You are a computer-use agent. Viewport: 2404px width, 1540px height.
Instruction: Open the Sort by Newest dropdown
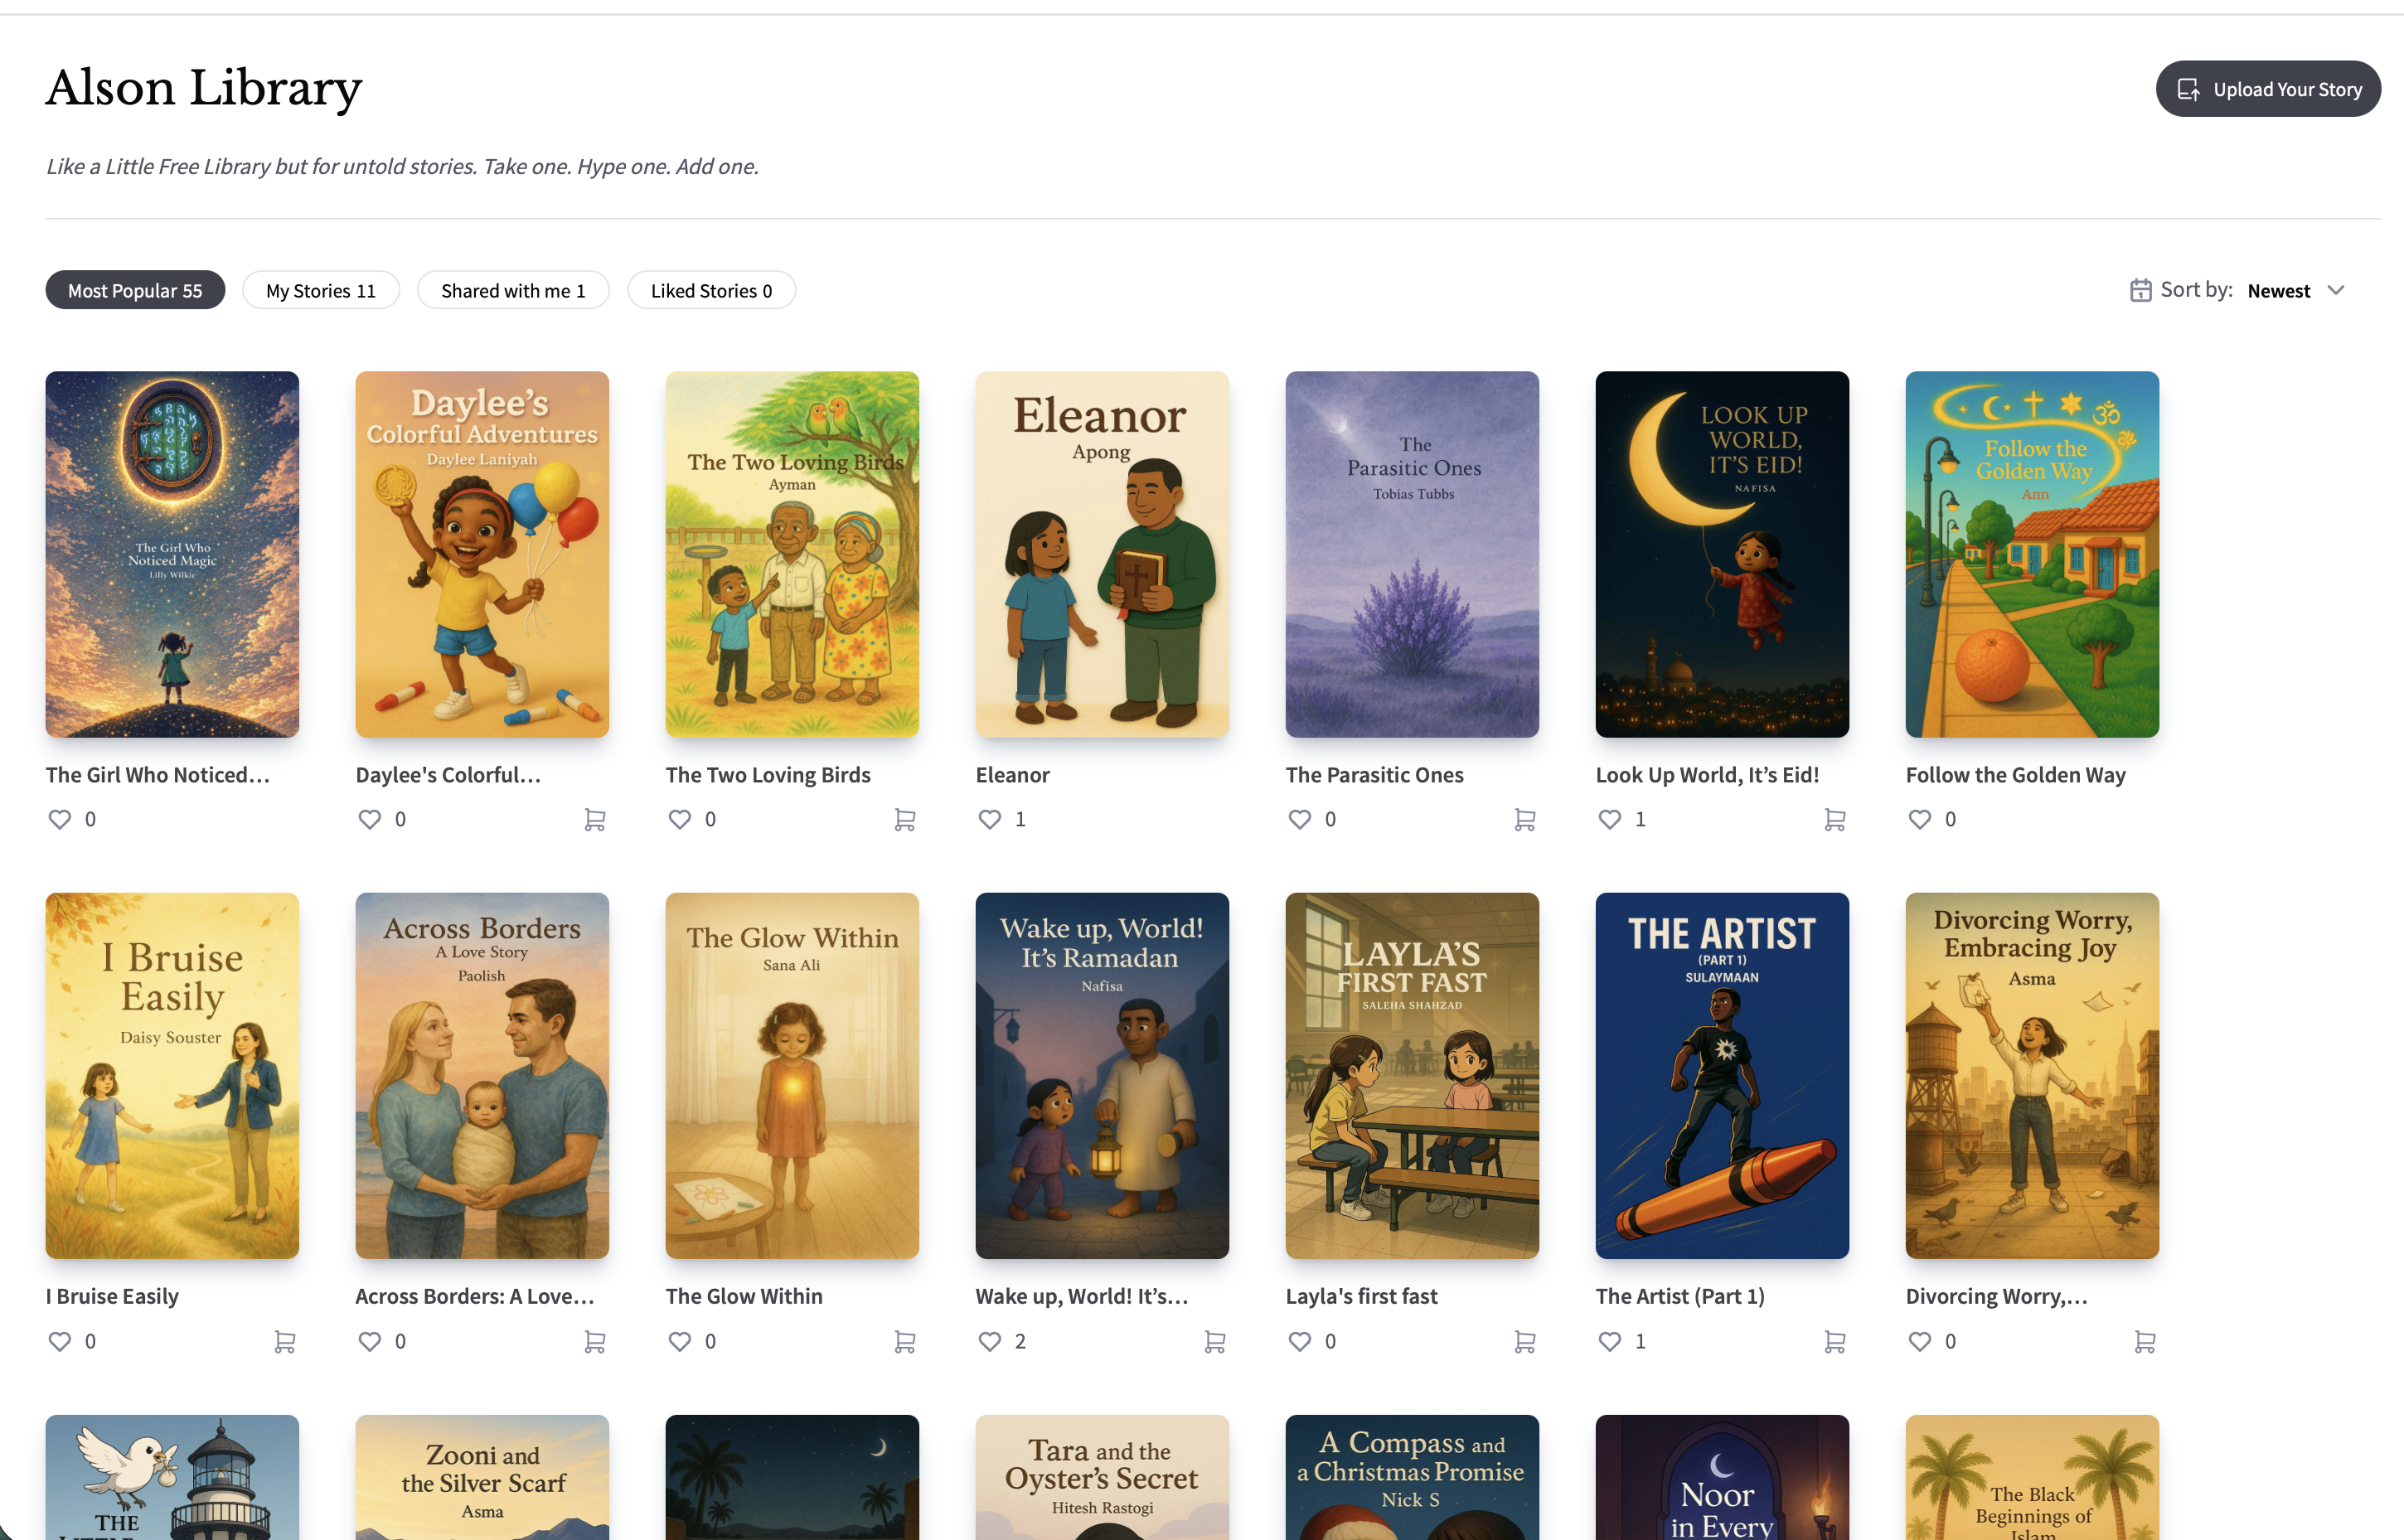(x=2279, y=291)
